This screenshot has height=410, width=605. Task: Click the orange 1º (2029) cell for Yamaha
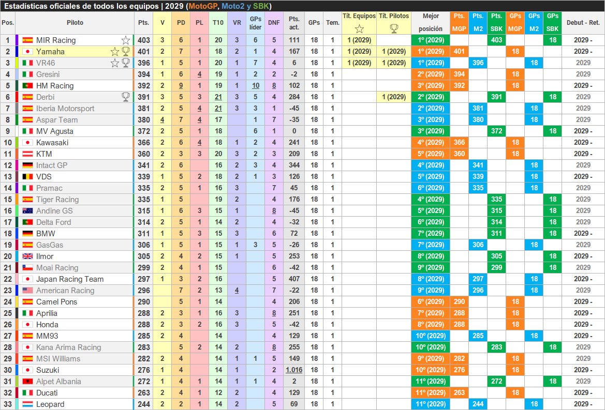pyautogui.click(x=431, y=51)
